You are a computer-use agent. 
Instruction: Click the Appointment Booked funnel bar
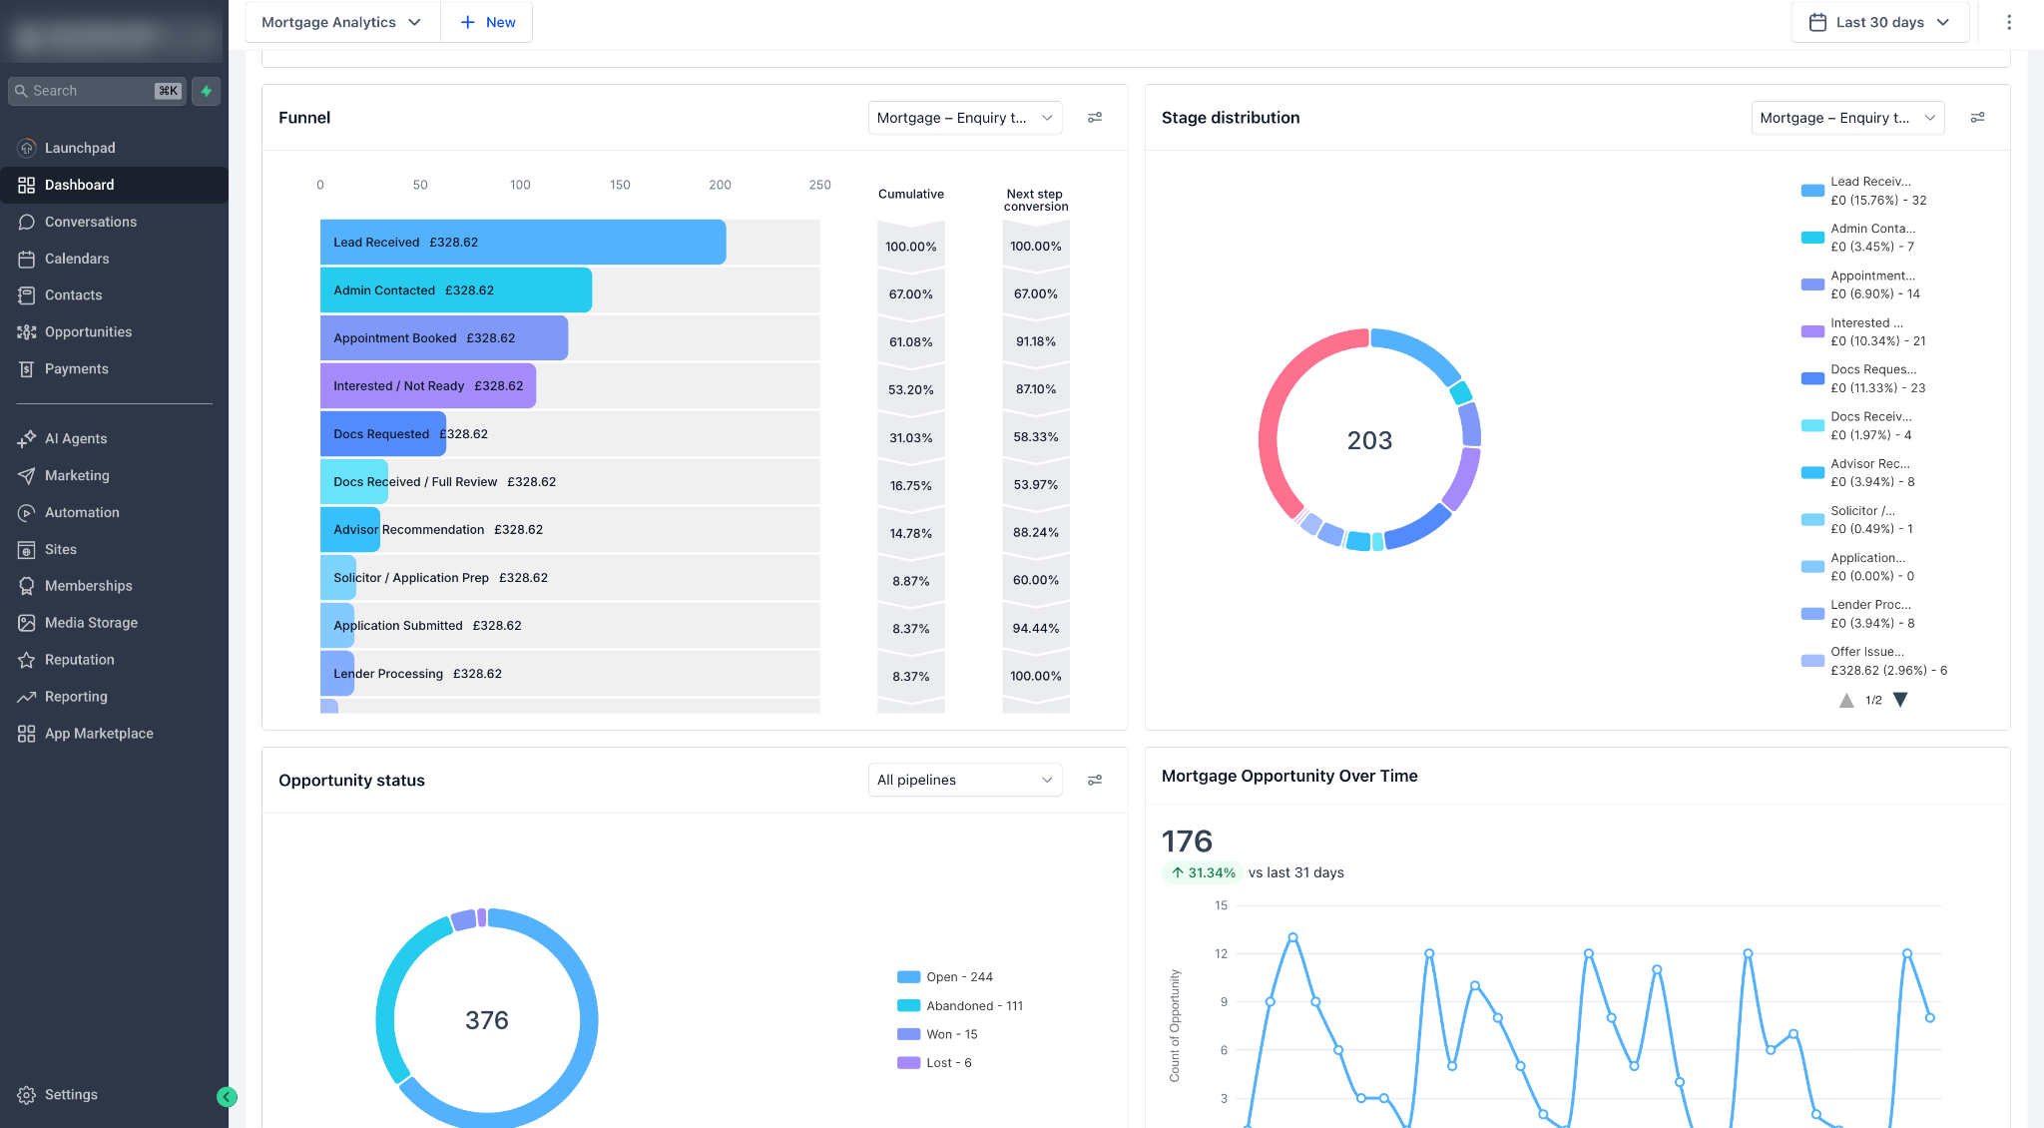click(444, 338)
